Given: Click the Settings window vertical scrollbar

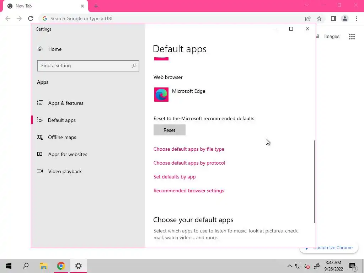Looking at the screenshot, I should (315, 182).
